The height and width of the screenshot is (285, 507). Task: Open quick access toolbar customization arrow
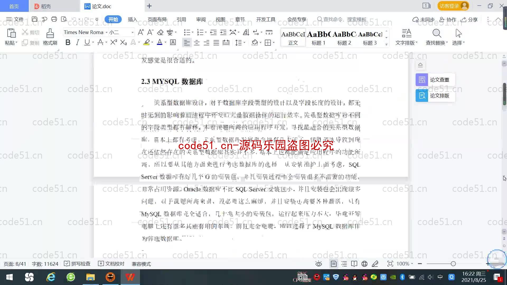(97, 19)
